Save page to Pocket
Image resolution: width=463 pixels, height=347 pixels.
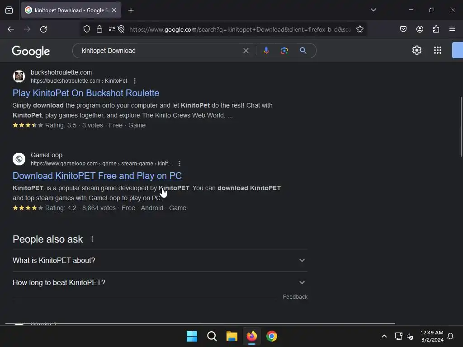(403, 29)
